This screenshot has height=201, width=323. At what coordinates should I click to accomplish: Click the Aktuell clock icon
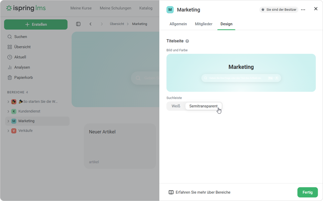pos(10,57)
